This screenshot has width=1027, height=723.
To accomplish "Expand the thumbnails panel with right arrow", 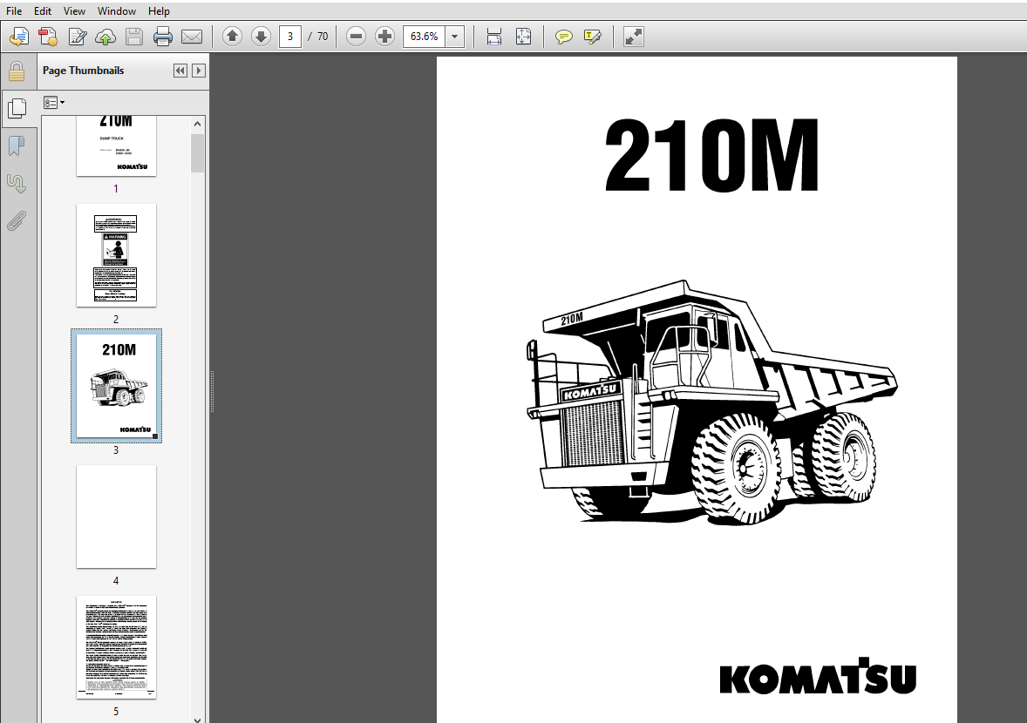I will [x=199, y=71].
